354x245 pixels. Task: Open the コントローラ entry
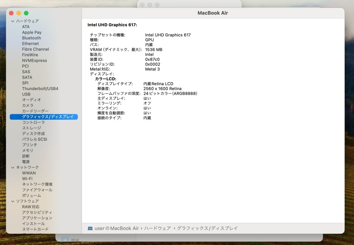(x=33, y=122)
